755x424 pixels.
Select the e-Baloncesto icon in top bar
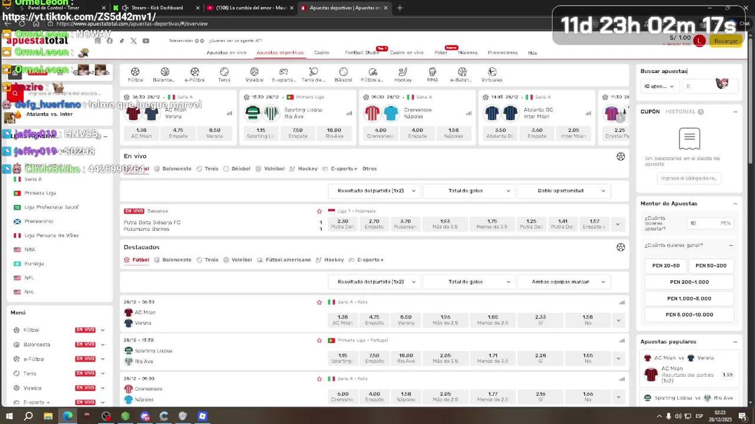462,72
